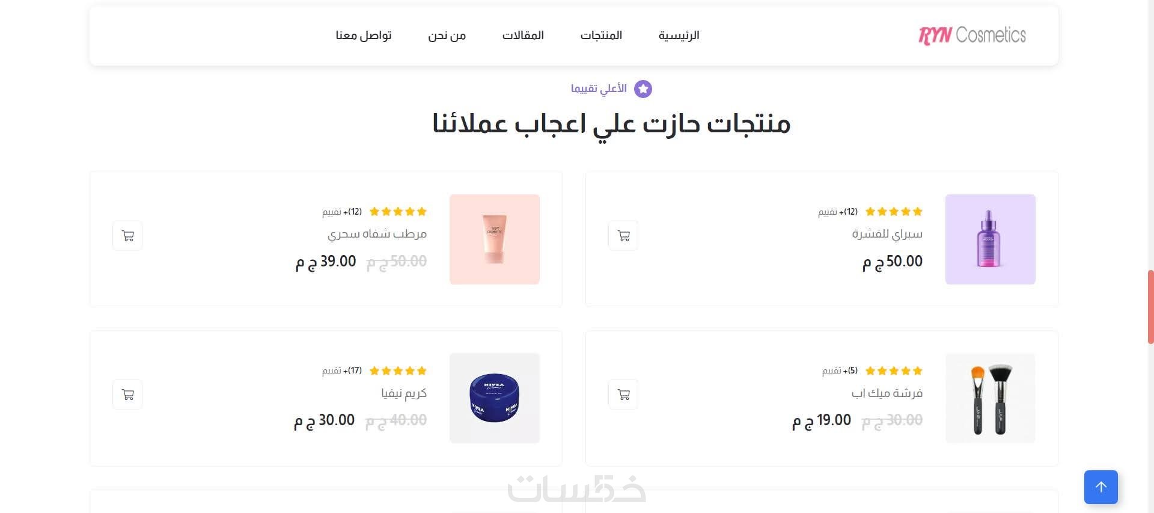The image size is (1154, 513).
Task: Open the المنتجات menu item
Action: [x=601, y=35]
